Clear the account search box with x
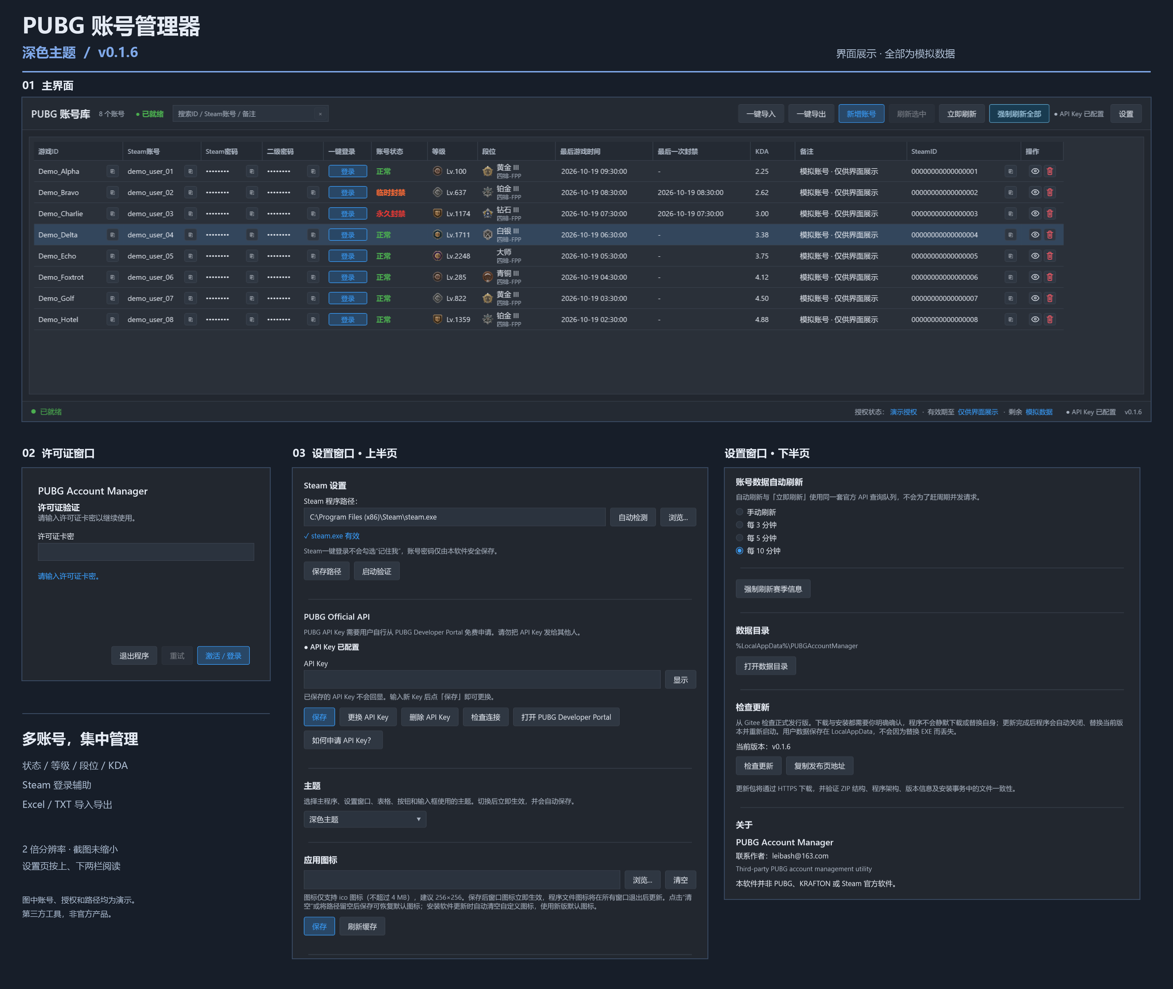The height and width of the screenshot is (989, 1173). (x=320, y=115)
